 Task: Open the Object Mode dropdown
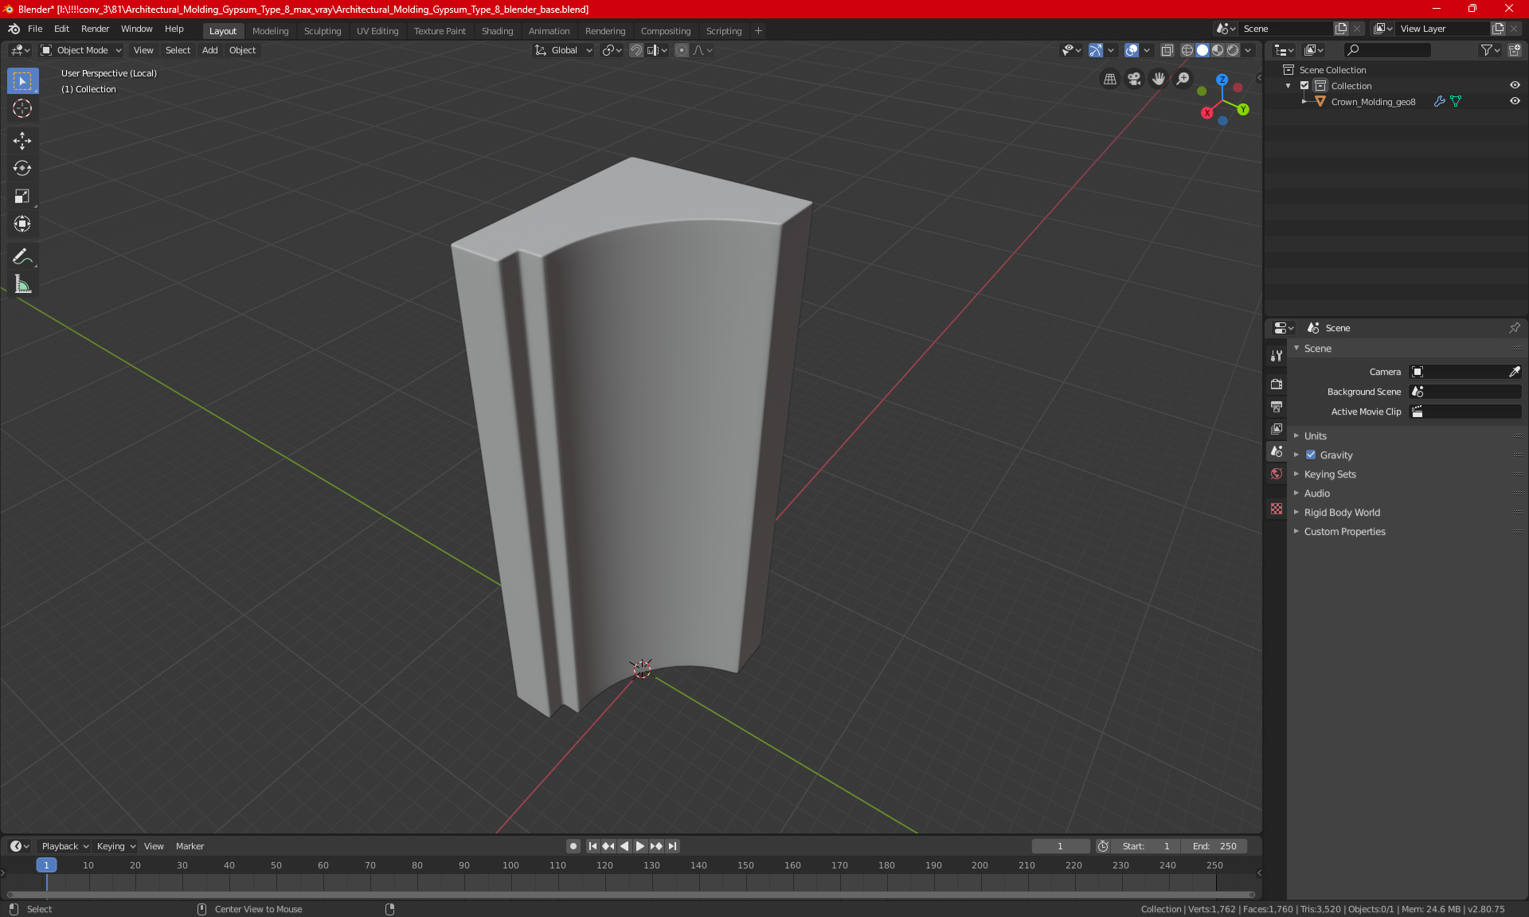coord(81,50)
